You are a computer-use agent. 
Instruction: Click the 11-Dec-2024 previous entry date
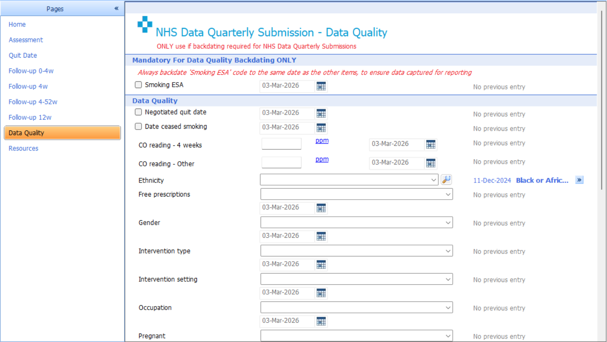coord(492,180)
